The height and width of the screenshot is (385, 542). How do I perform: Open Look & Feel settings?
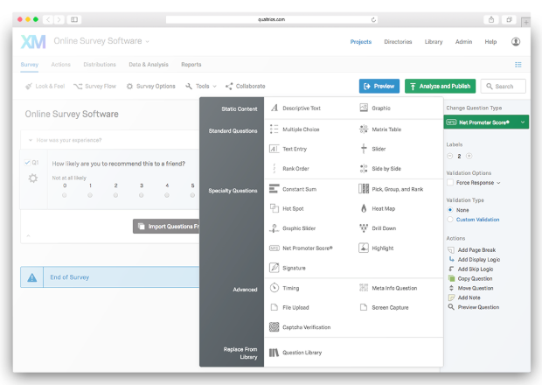coord(45,86)
